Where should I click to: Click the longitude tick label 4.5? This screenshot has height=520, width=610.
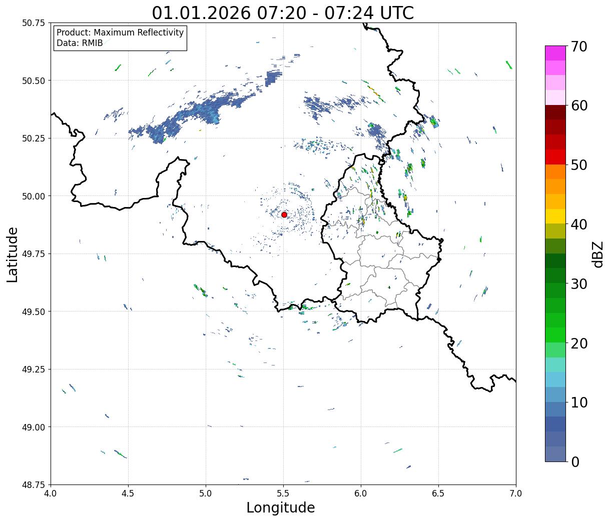pos(128,493)
